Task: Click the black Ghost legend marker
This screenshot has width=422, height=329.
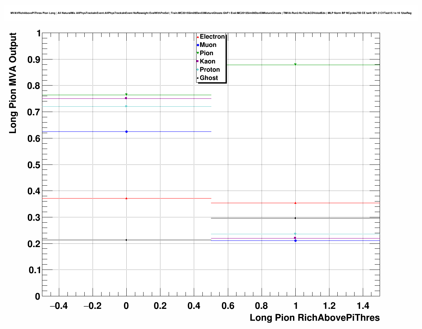Action: 198,78
